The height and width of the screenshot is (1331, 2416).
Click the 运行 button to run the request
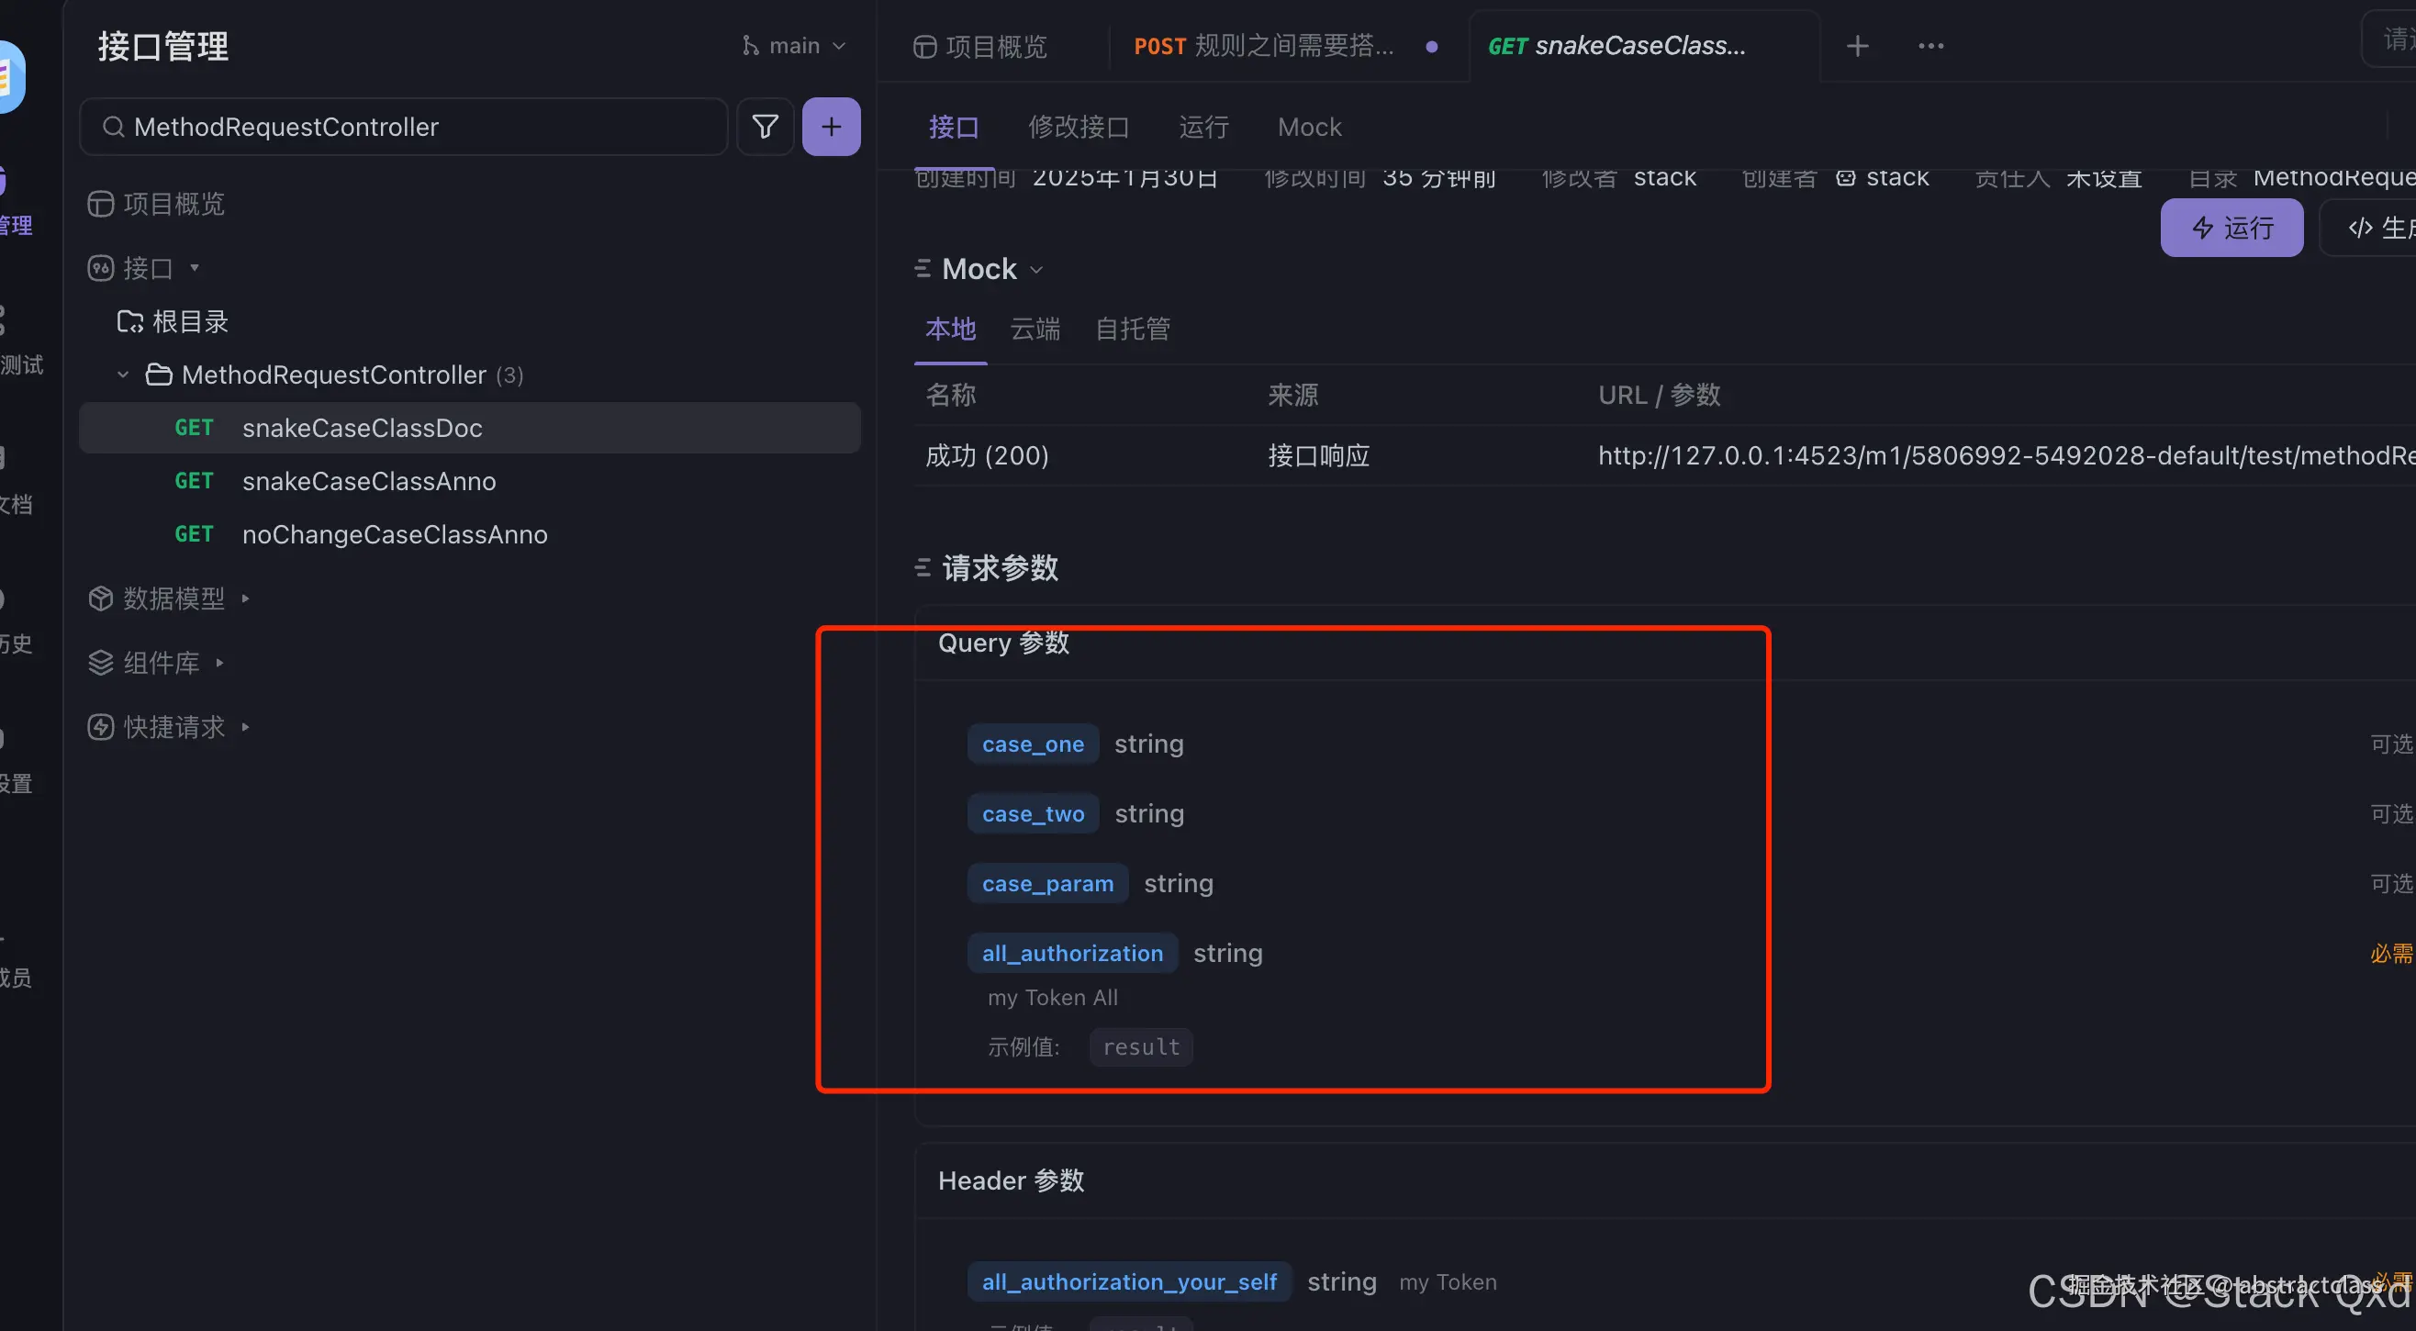2231,227
